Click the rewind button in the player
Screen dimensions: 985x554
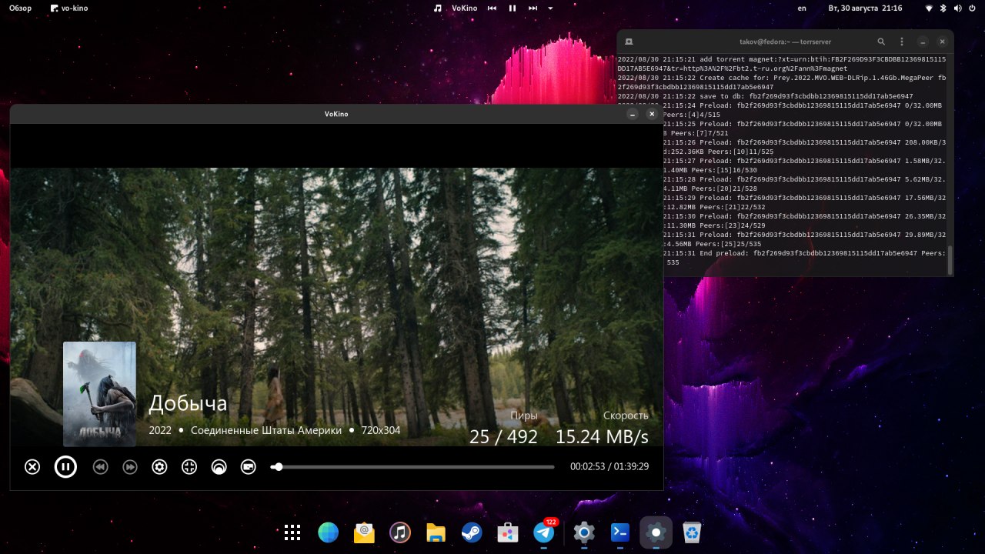100,466
